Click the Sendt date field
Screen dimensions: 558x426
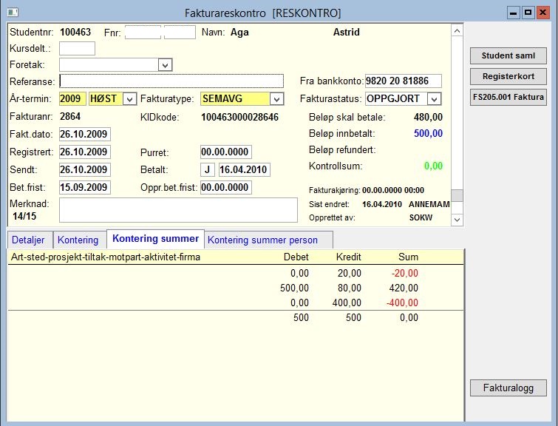coord(85,169)
